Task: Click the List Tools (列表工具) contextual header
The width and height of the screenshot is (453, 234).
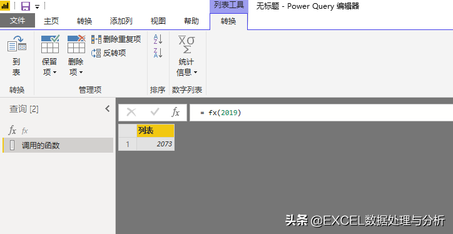Action: (229, 5)
